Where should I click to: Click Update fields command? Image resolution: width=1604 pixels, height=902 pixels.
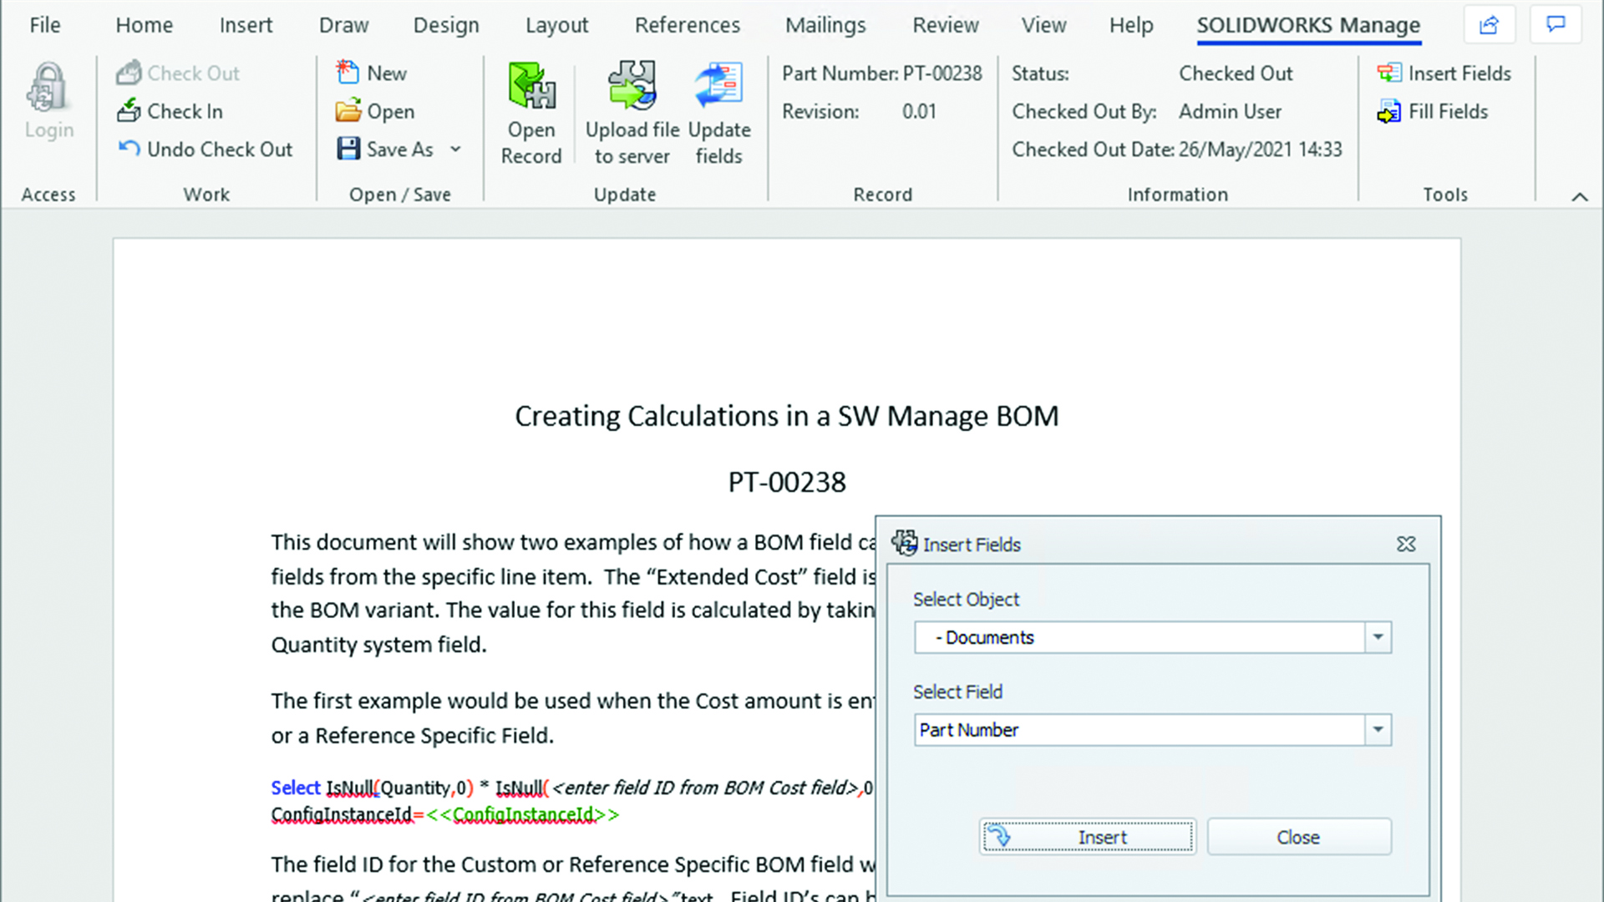(719, 114)
